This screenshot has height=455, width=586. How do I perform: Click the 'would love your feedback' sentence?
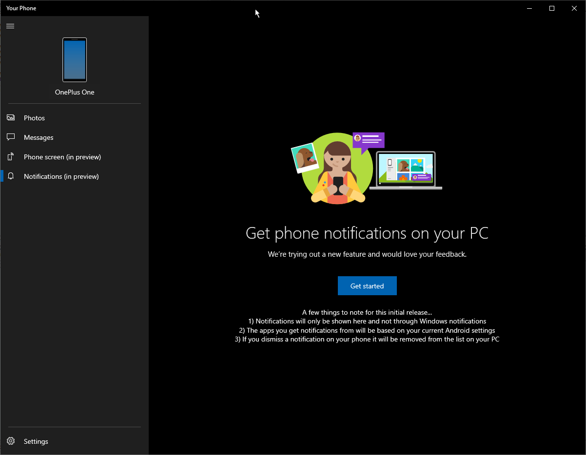[367, 254]
